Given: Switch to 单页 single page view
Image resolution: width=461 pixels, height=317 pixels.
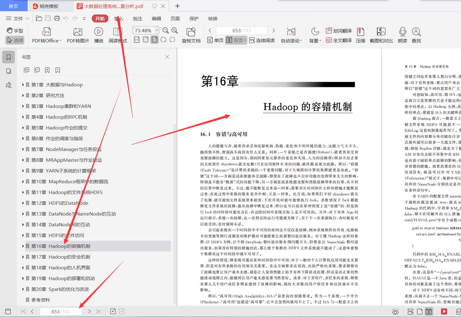Looking at the screenshot, I should pyautogui.click(x=215, y=40).
